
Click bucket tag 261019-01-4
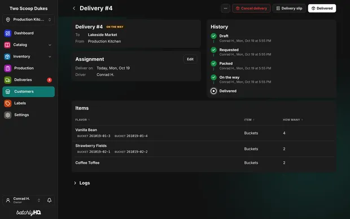pyautogui.click(x=131, y=136)
